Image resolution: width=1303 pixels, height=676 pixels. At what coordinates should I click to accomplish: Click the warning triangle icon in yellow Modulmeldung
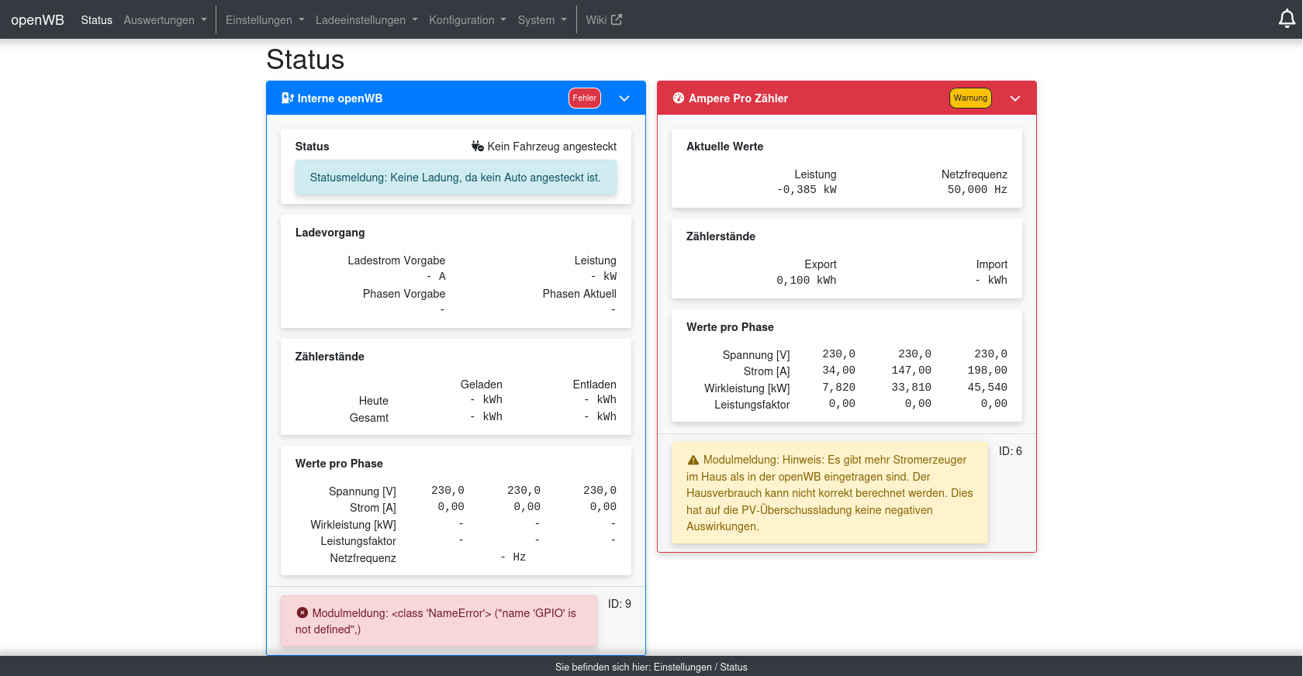(x=693, y=460)
